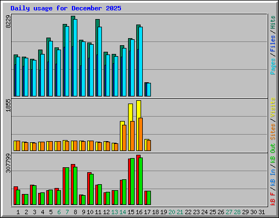
Task: Select weekend day 20 on the x-axis
Action: tap(172, 212)
